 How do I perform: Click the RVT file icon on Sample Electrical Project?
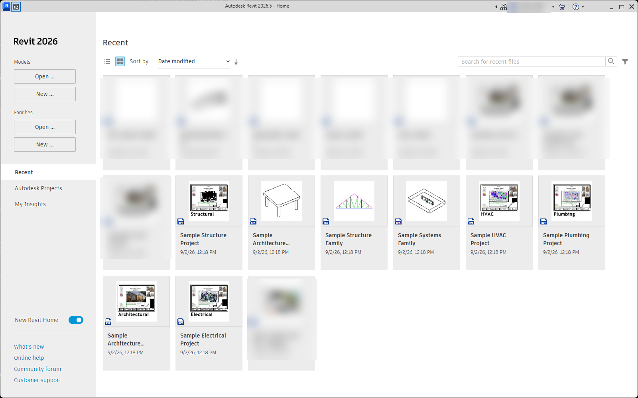181,322
